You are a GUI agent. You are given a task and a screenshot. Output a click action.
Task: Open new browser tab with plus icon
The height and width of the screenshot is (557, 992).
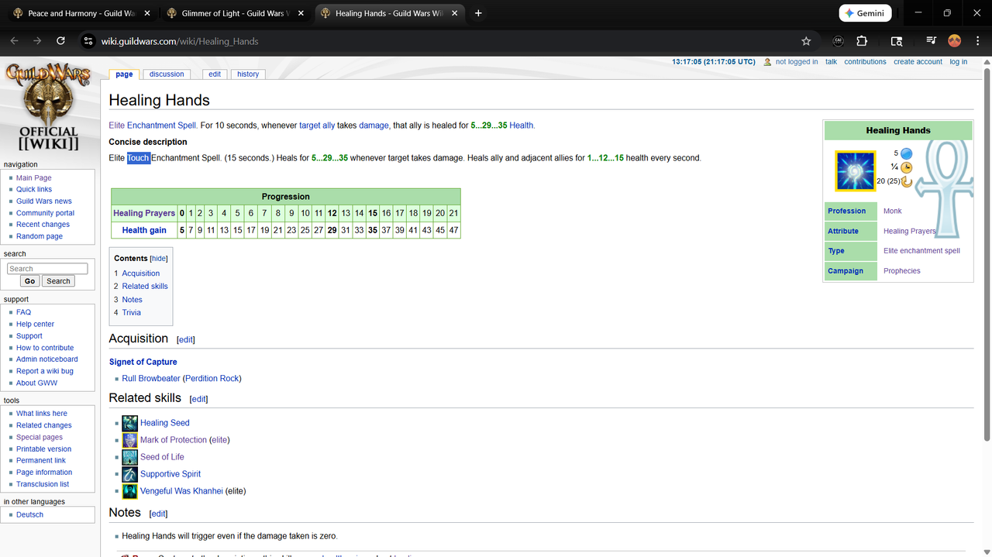coord(478,13)
